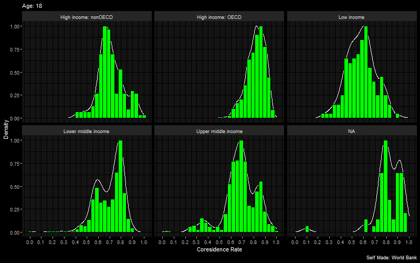This screenshot has height=263, width=420.
Task: Click the "Low income" facet header
Action: point(351,17)
